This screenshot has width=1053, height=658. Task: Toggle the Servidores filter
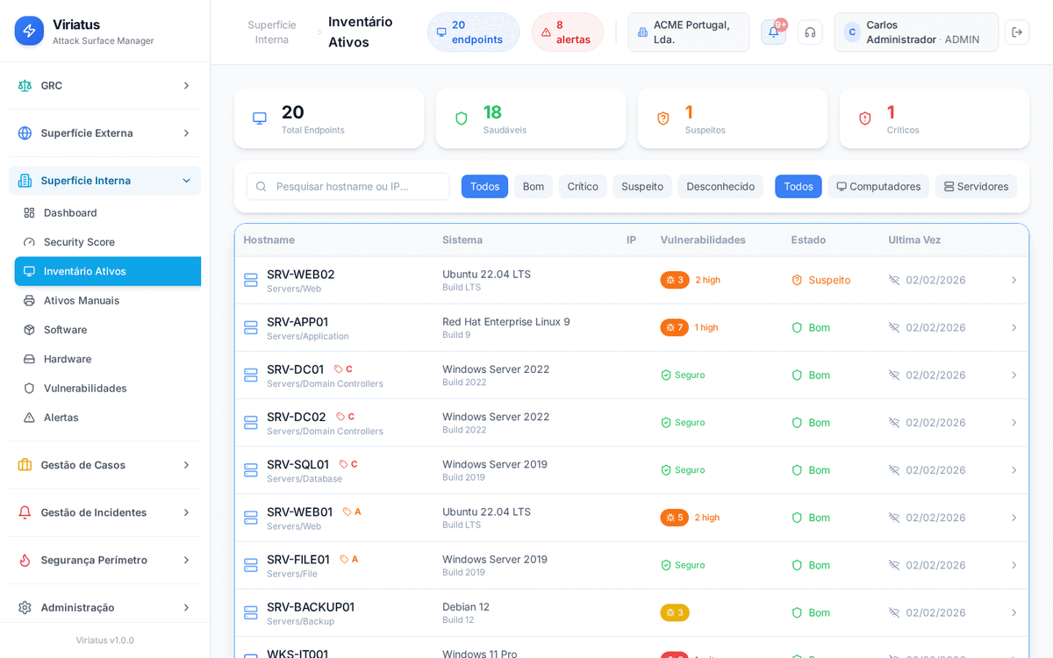point(976,186)
